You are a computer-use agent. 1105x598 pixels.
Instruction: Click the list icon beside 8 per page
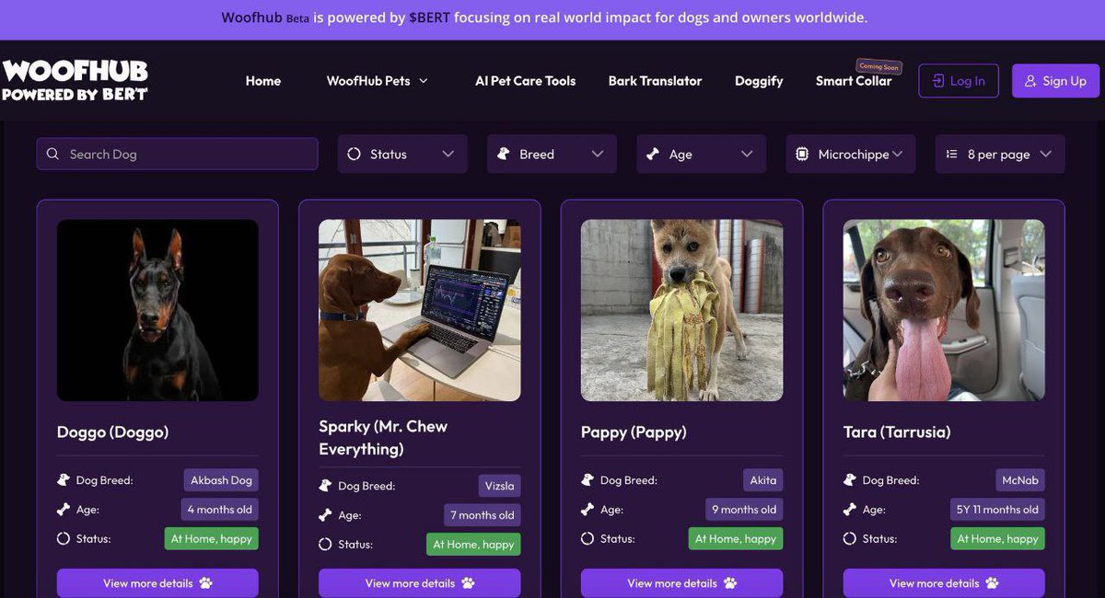pos(952,154)
